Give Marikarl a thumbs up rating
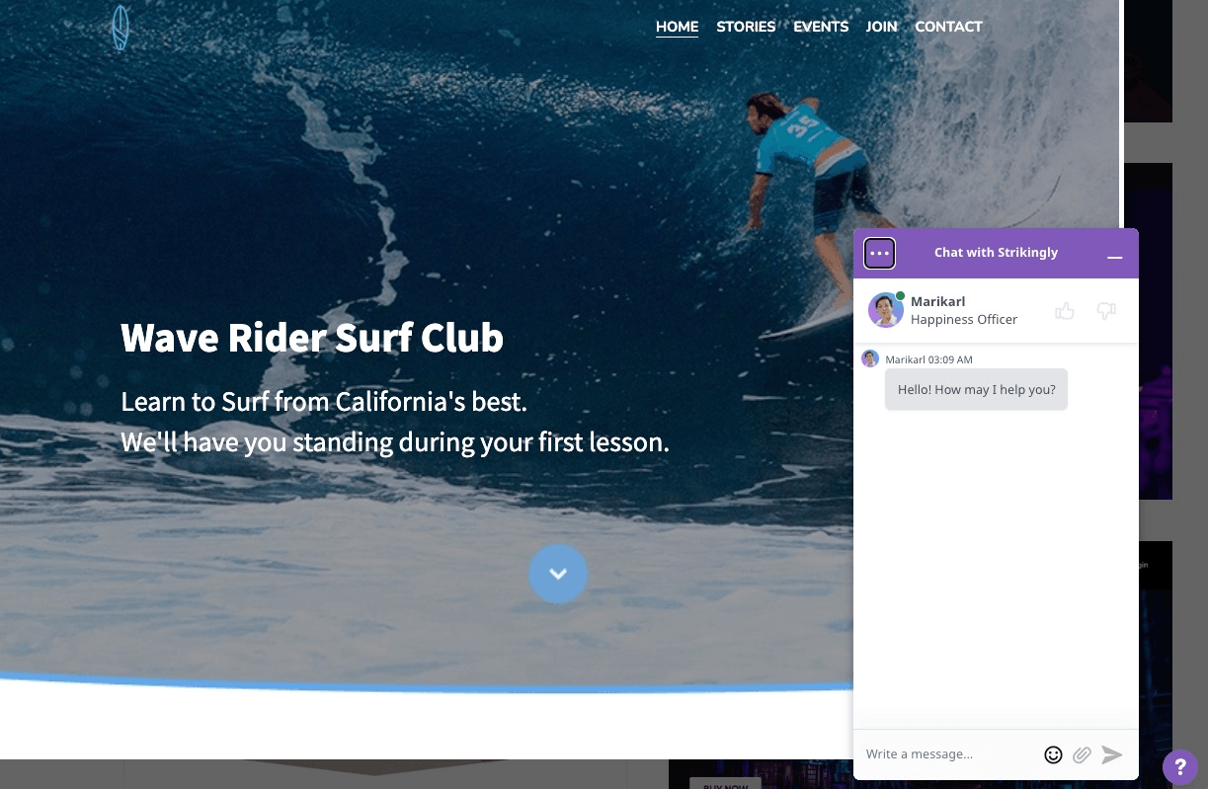This screenshot has width=1208, height=789. click(1065, 310)
